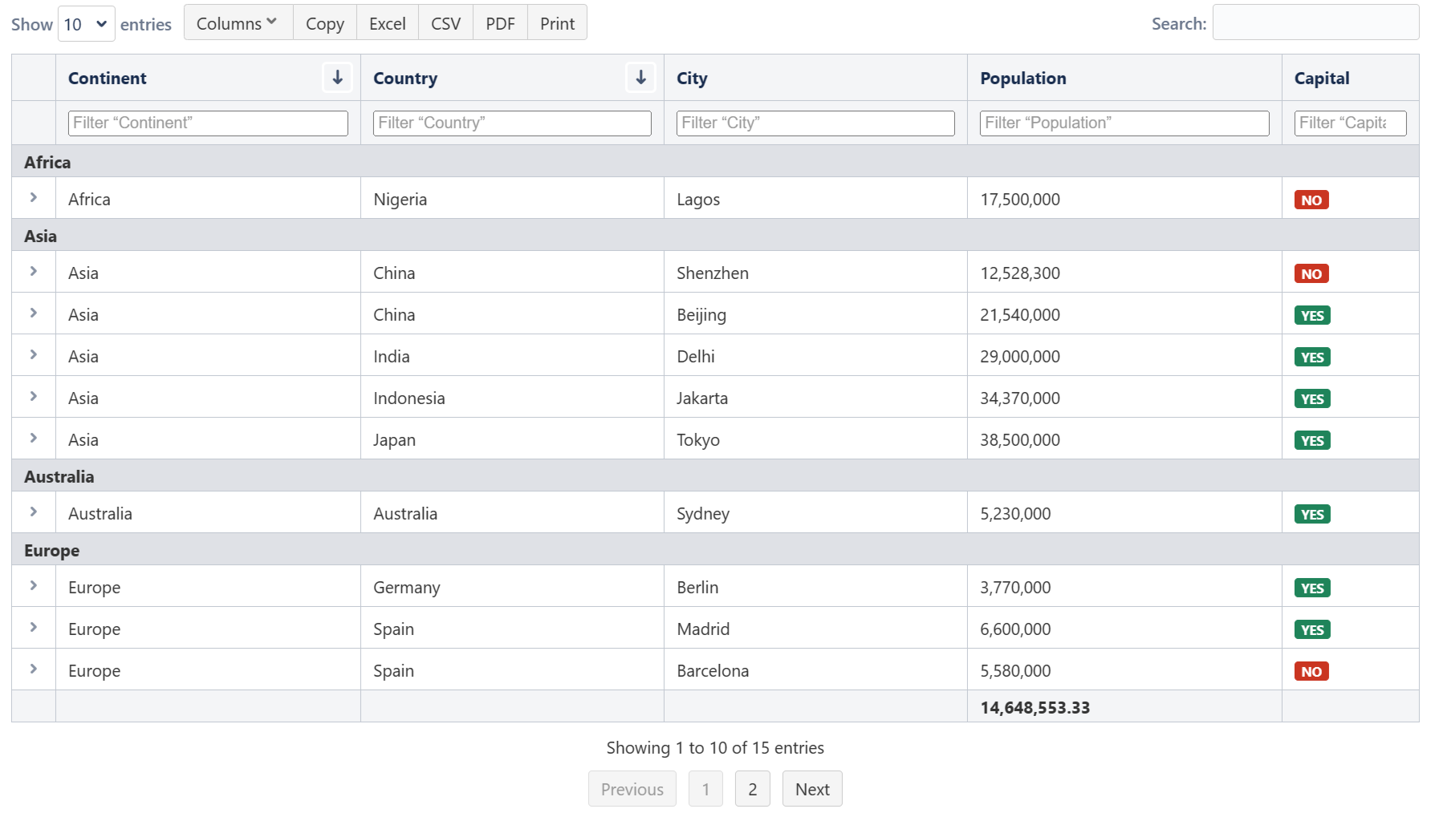1431x813 pixels.
Task: Click the PDF export button
Action: 499,23
